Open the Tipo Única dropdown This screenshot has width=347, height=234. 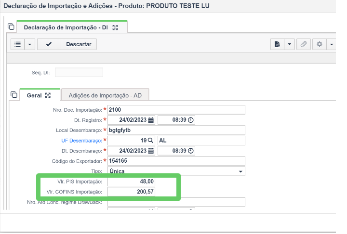(176, 171)
